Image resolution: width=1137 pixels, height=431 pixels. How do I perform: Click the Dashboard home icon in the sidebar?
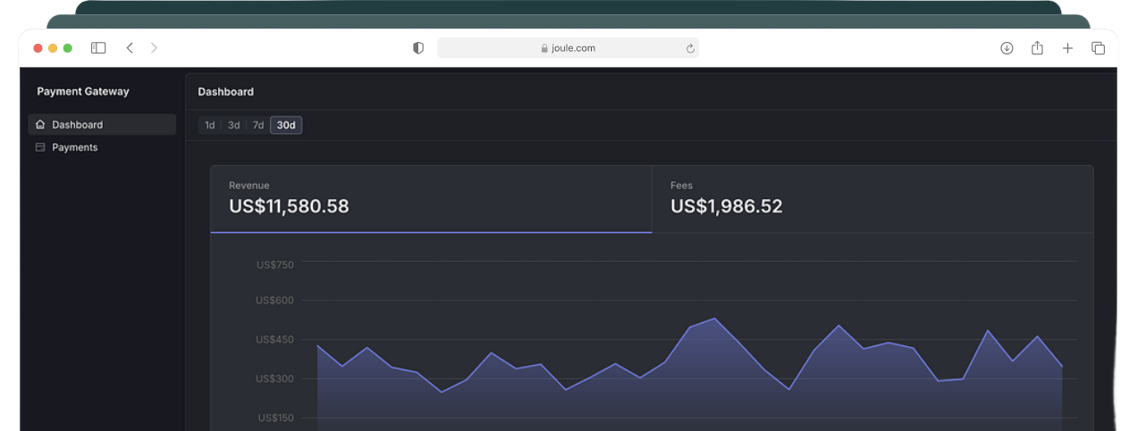(40, 125)
